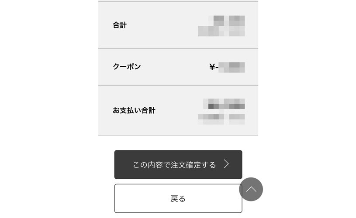The height and width of the screenshot is (218, 356).
Task: Select the 合計 label
Action: click(120, 25)
